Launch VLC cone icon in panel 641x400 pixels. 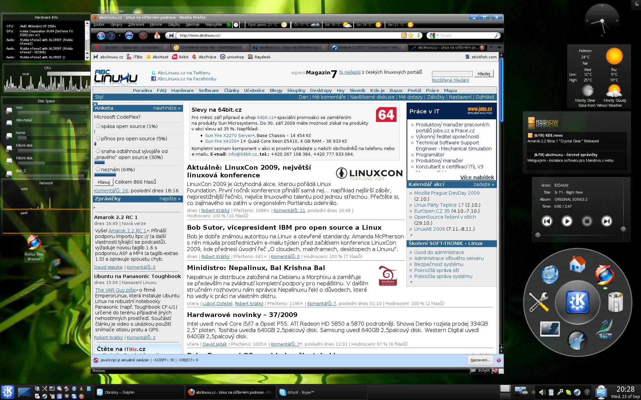click(x=81, y=389)
